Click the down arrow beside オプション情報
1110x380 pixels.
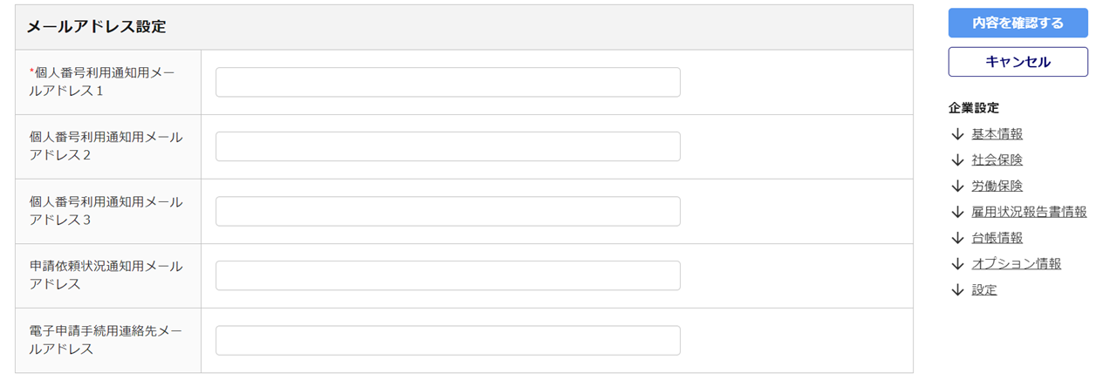coord(957,264)
